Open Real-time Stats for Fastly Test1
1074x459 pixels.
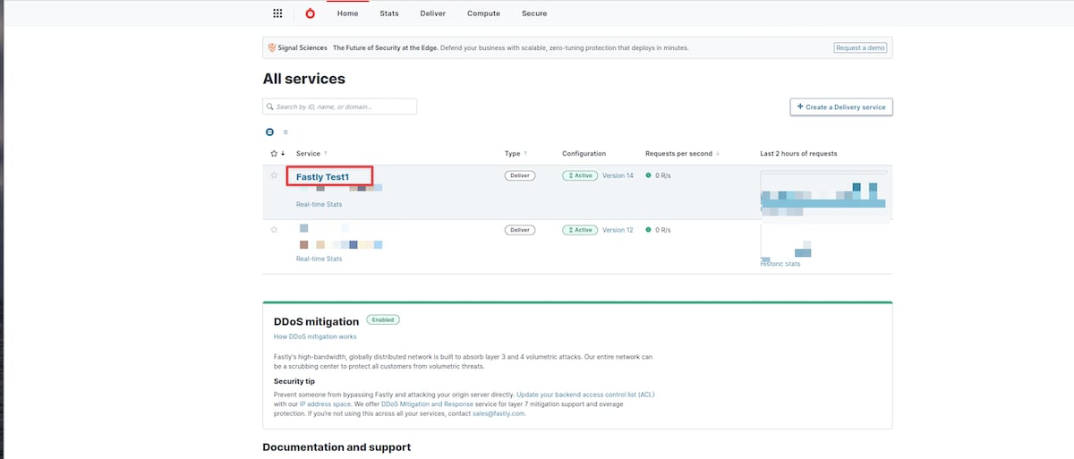coord(319,205)
